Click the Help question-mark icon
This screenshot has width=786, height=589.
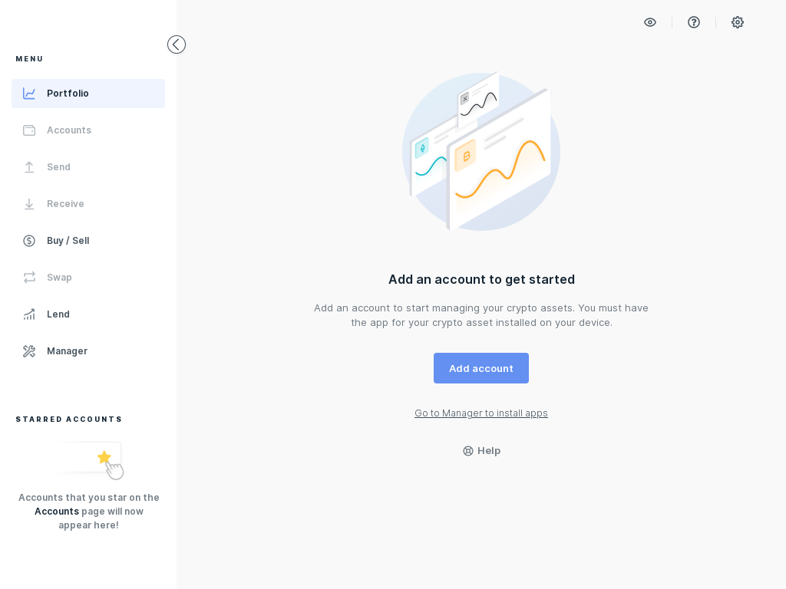click(x=693, y=22)
